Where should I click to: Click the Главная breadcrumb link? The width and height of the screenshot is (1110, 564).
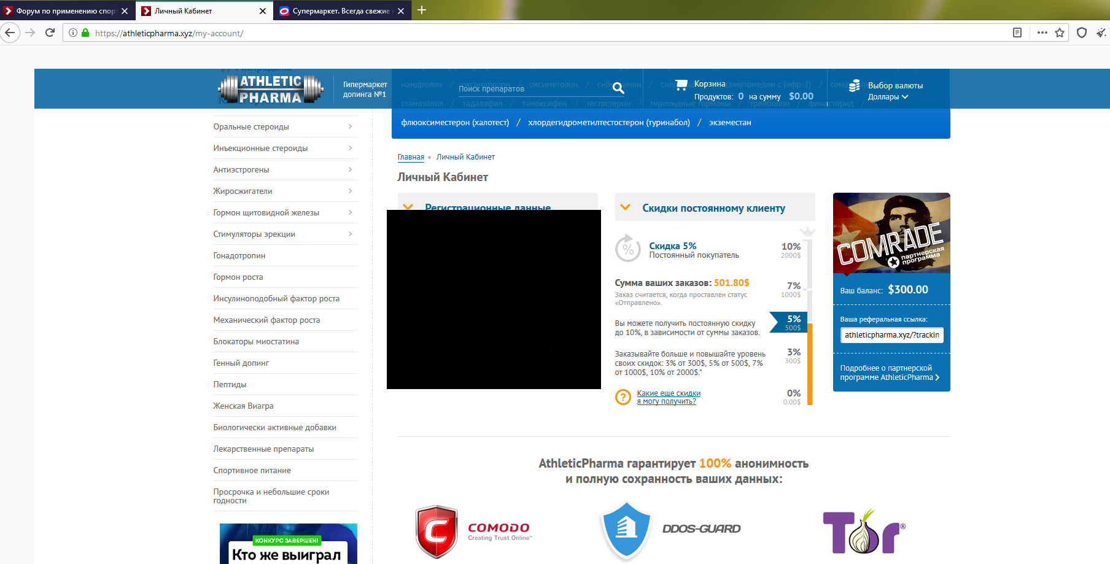411,157
